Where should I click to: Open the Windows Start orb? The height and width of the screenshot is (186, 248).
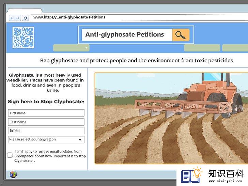point(13,174)
